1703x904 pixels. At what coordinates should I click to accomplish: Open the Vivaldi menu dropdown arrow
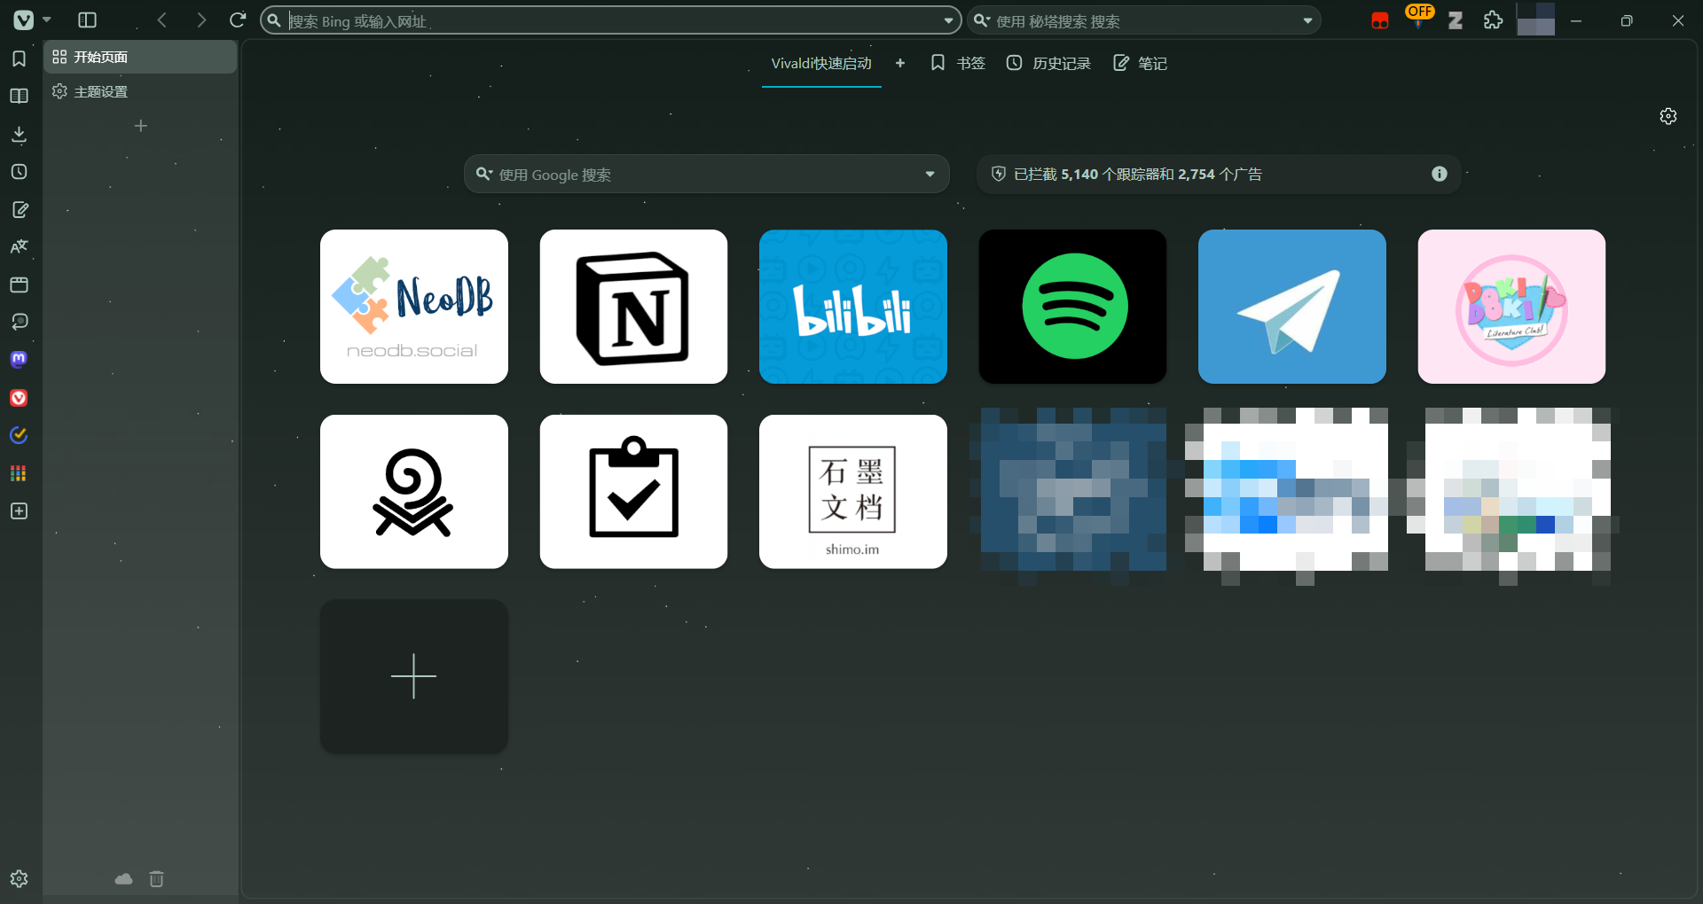pyautogui.click(x=47, y=19)
